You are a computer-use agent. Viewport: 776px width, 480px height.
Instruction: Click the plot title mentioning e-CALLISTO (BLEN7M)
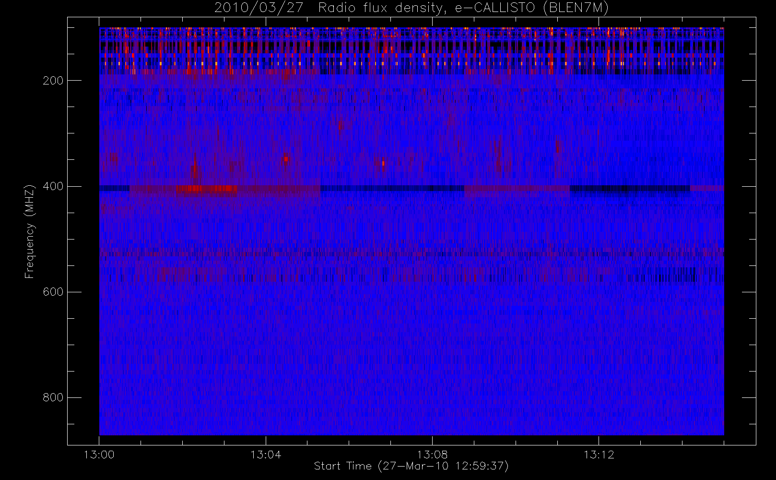[x=412, y=8]
